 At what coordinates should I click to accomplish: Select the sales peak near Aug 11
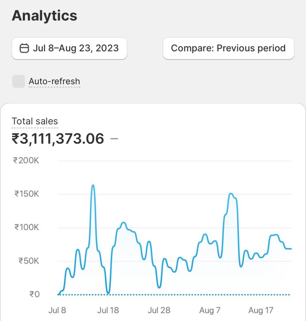tap(231, 194)
